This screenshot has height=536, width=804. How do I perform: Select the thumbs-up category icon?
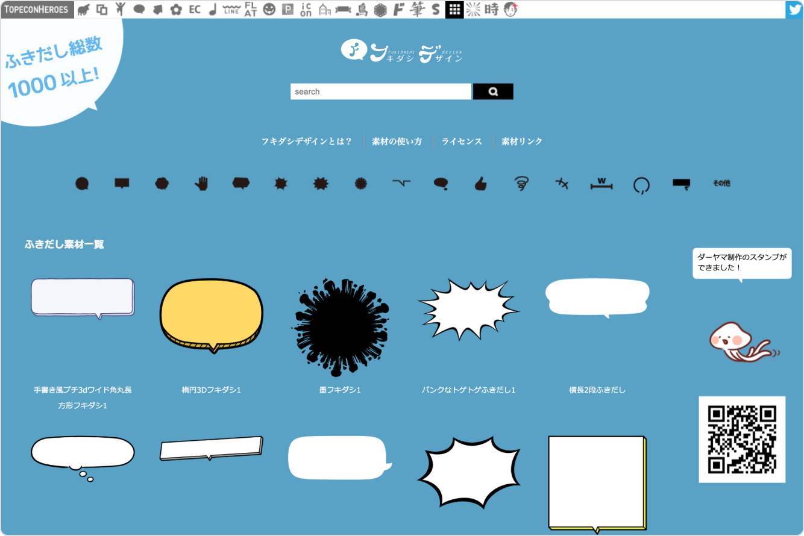[x=480, y=184]
